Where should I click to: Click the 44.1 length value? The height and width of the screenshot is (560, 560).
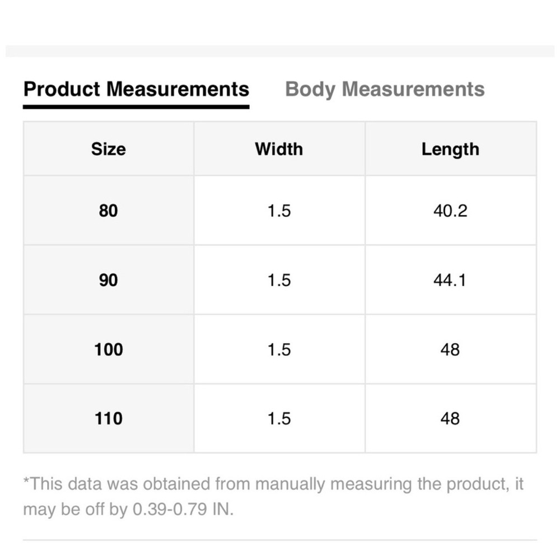450,280
